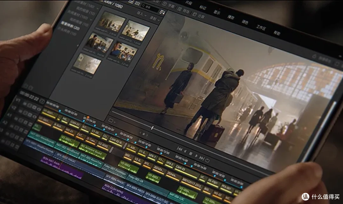Skip to the end with fast-forward icon

click(202, 158)
